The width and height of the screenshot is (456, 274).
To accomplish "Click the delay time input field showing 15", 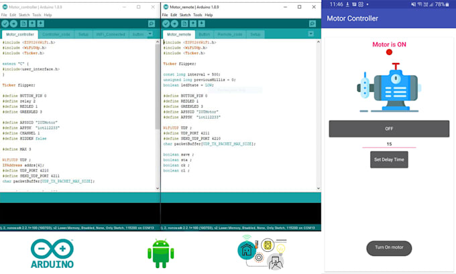I will pyautogui.click(x=389, y=144).
